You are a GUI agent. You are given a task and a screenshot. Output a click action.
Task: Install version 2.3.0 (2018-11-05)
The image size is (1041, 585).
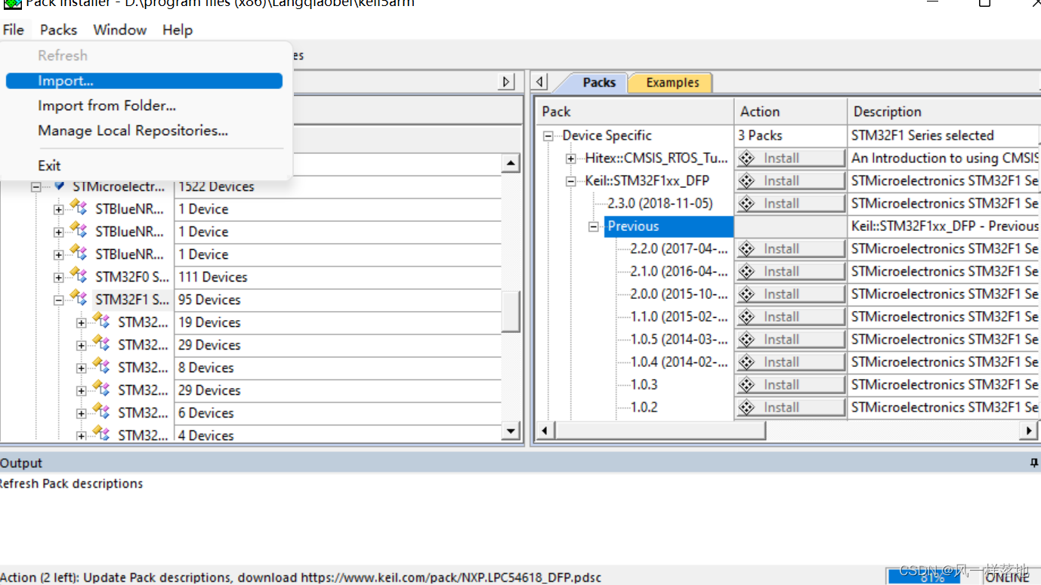tap(790, 203)
